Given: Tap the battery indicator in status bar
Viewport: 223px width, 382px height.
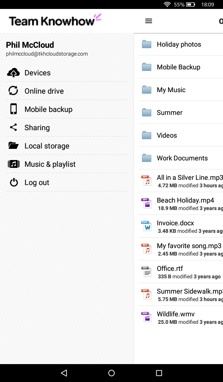Looking at the screenshot, I should click(x=191, y=4).
